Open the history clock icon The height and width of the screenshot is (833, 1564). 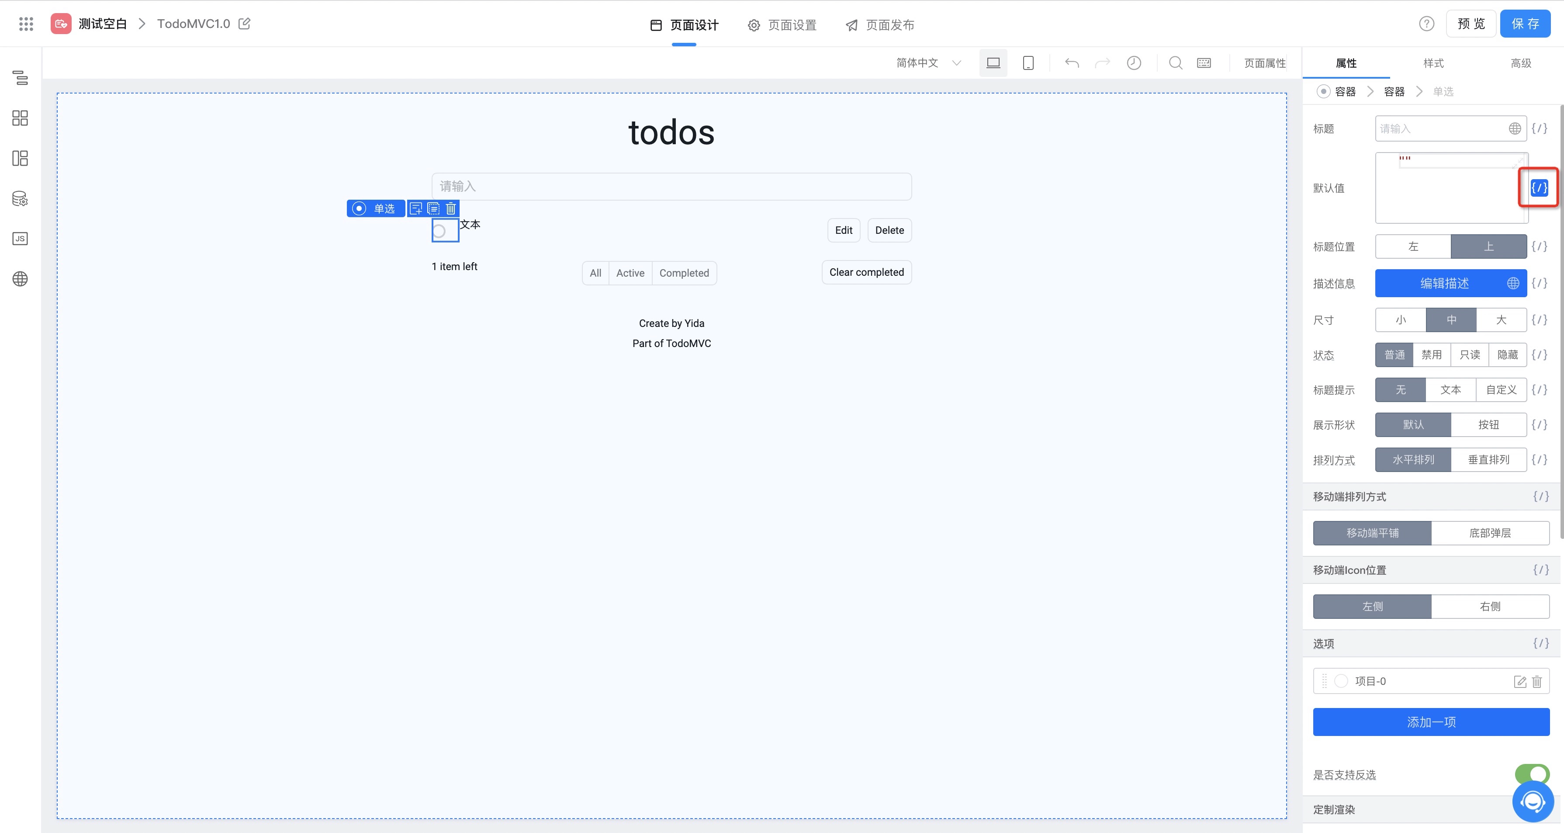[x=1134, y=62]
